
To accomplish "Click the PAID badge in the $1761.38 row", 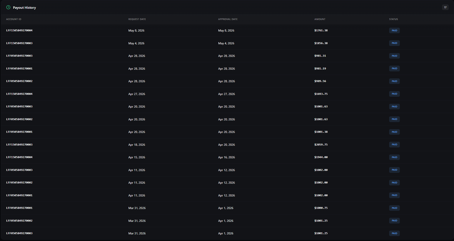I will (x=394, y=31).
